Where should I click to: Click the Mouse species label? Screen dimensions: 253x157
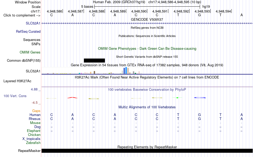coord(35,123)
